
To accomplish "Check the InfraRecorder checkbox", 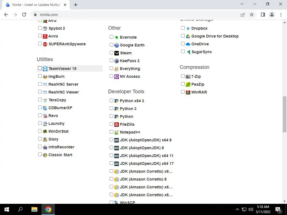I will click(x=40, y=147).
